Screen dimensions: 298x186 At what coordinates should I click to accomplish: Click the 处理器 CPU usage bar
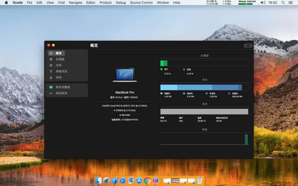click(x=205, y=63)
